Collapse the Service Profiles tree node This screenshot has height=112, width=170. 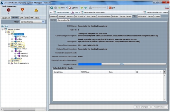coord(2,29)
